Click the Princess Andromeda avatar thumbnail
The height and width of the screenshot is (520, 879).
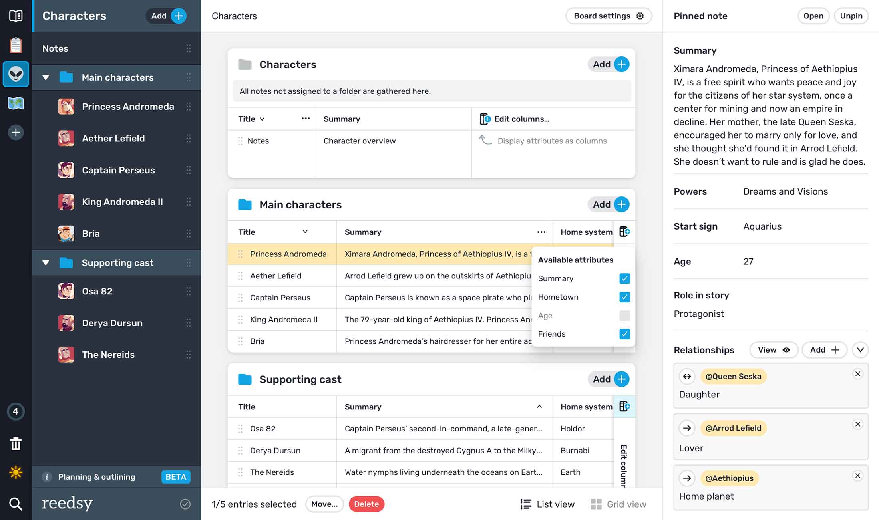tap(66, 106)
